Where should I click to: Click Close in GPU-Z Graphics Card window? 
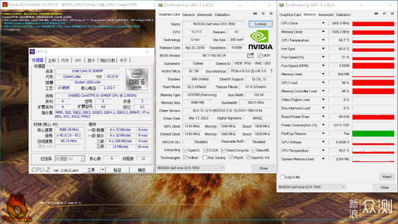(x=263, y=168)
